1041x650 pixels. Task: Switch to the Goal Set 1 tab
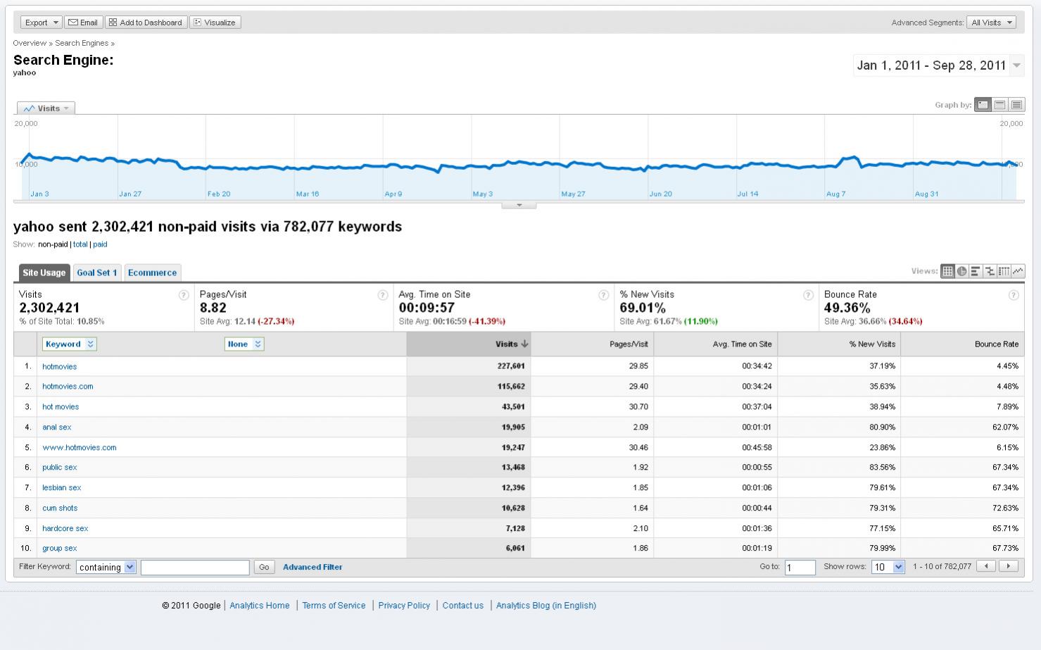[97, 273]
